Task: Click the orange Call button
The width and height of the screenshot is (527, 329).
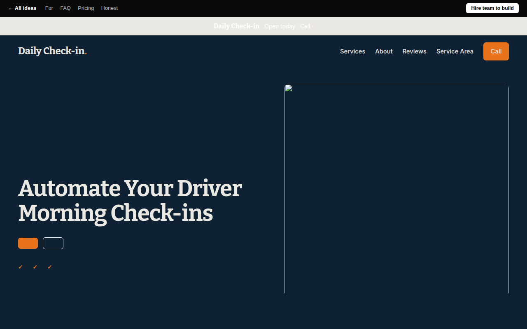Action: coord(496,51)
